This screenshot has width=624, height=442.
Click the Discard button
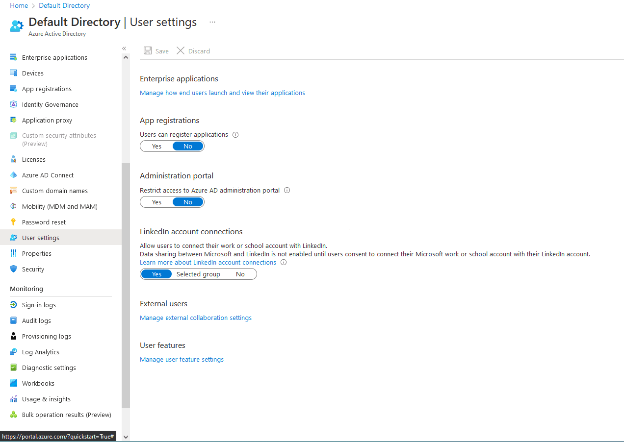[x=193, y=51]
